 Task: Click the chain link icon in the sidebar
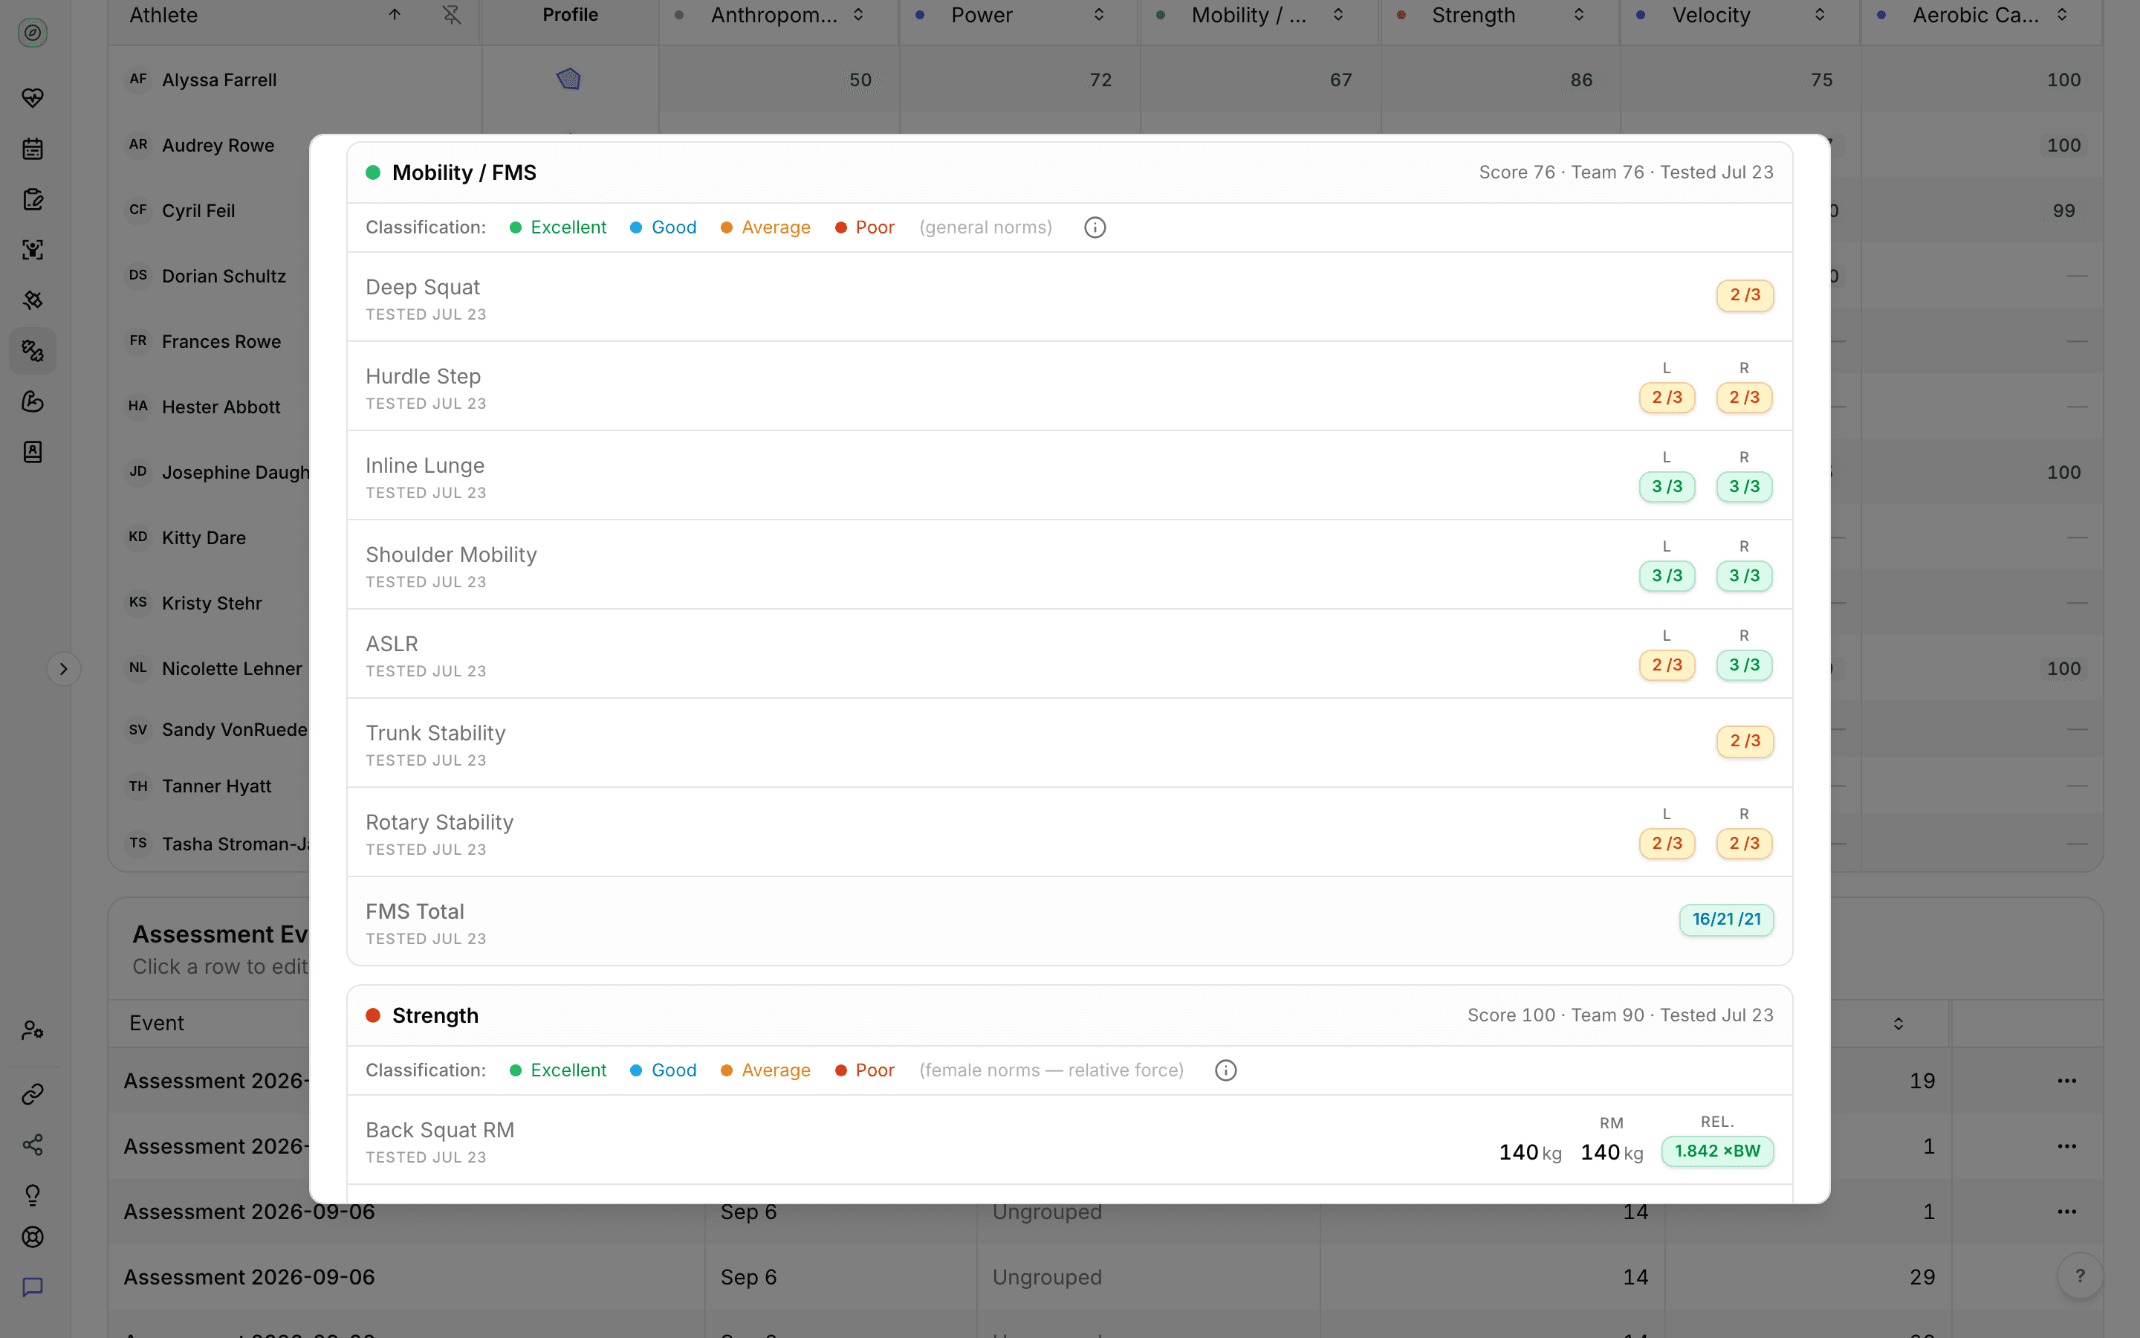33,1095
